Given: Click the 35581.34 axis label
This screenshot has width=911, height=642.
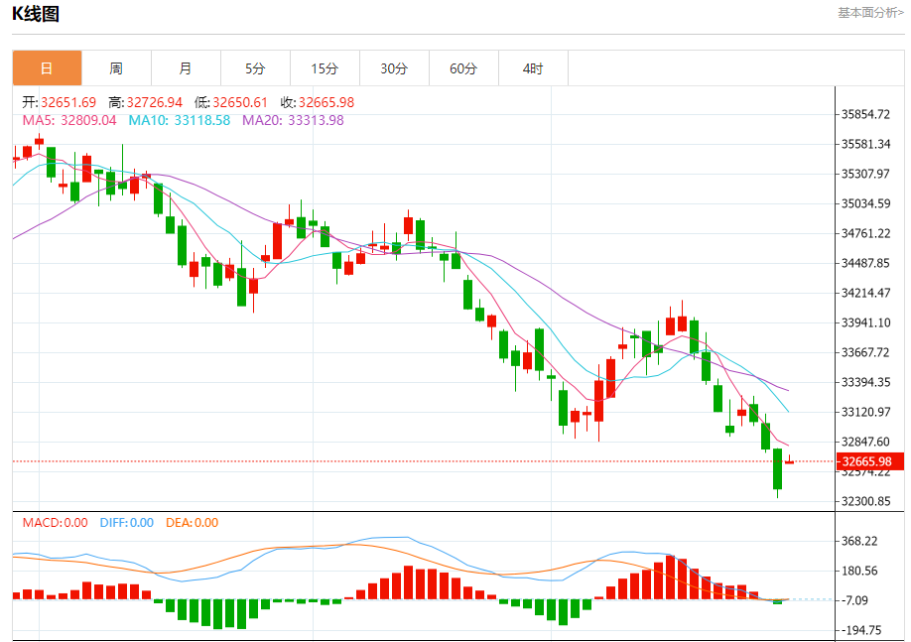Looking at the screenshot, I should pos(865,144).
